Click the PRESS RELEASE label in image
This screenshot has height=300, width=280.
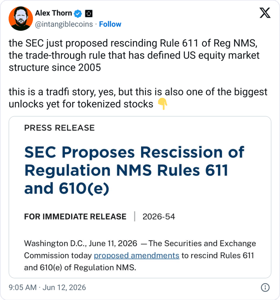(x=59, y=128)
